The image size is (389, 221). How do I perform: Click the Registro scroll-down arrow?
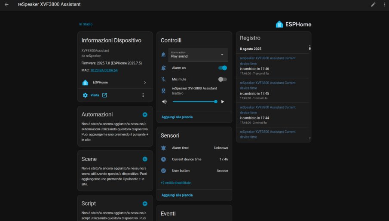(309, 138)
